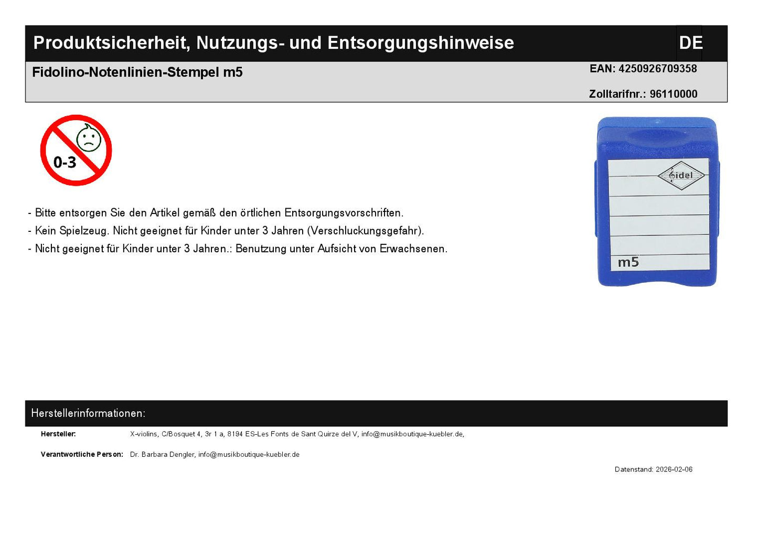
Task: Click the disposal instruction line about Entsorgungsvorschriften
Action: pos(216,213)
